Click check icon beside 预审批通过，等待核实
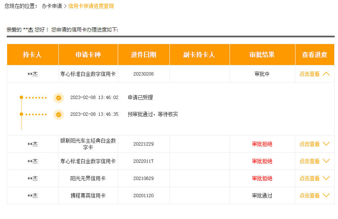 [58, 115]
